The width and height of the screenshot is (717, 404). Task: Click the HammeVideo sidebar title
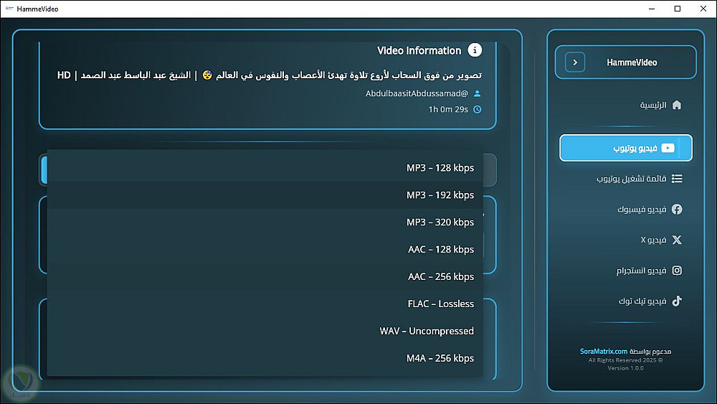632,62
